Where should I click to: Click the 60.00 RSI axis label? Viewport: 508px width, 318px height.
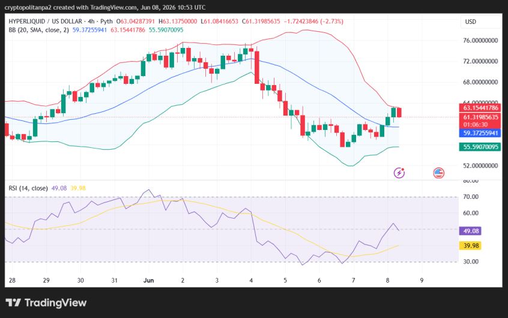(x=471, y=213)
